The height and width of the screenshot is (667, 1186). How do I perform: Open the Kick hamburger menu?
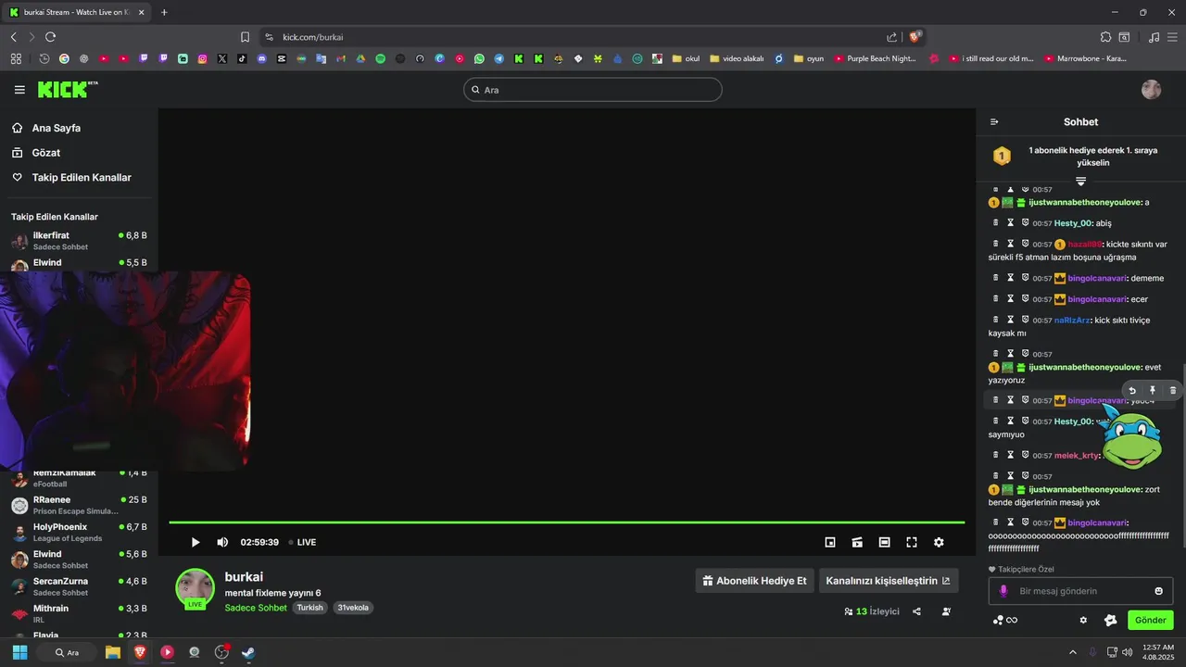pos(19,90)
